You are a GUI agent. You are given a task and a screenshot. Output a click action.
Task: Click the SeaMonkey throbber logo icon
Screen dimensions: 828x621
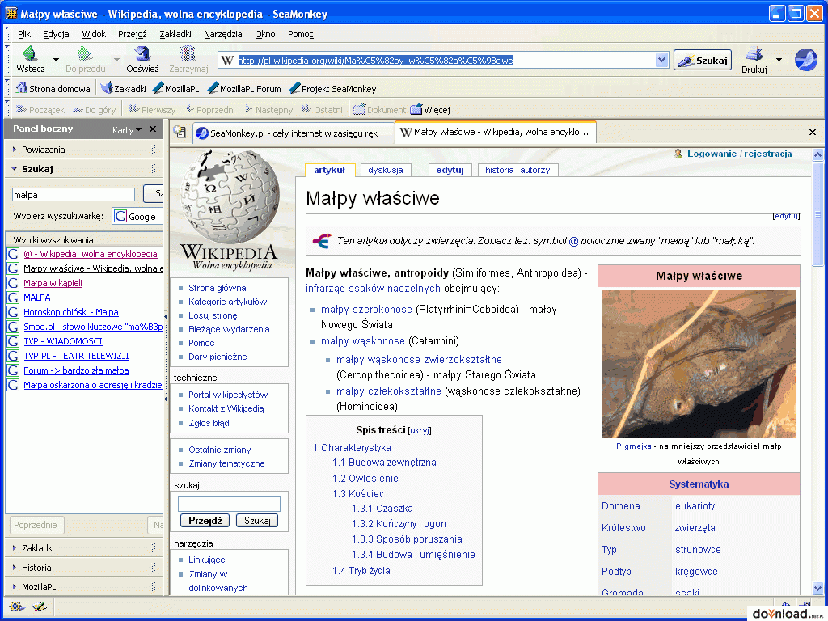(806, 60)
